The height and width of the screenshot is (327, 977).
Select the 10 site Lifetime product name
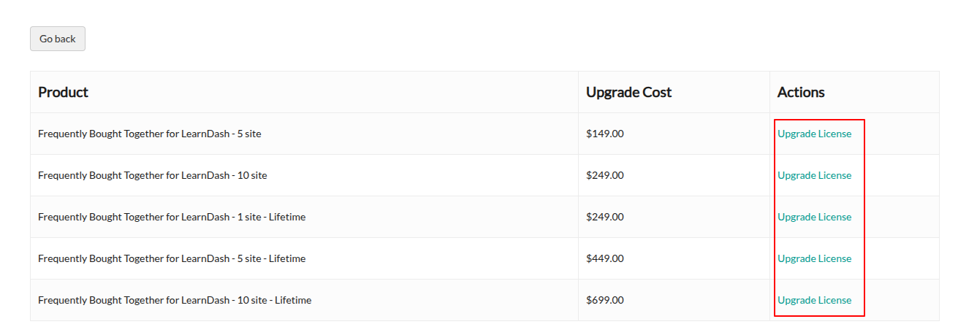pos(175,300)
